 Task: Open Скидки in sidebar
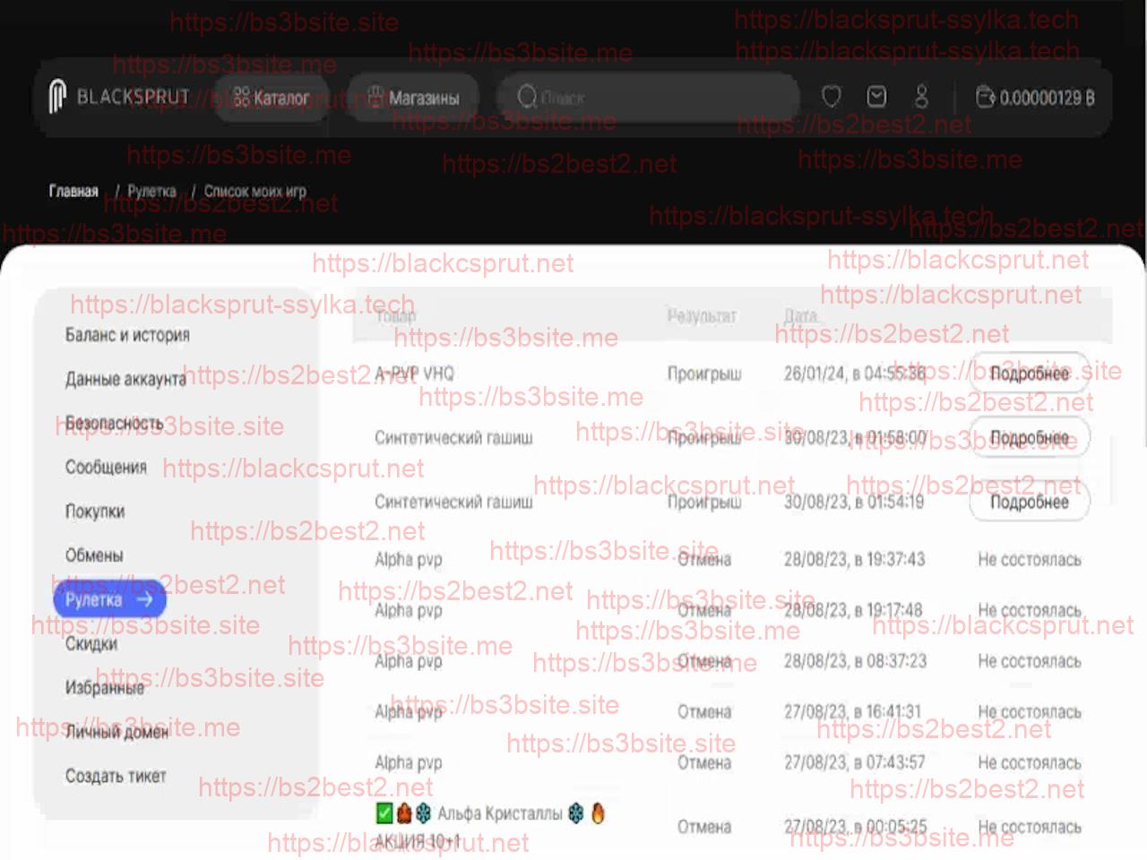click(x=91, y=643)
